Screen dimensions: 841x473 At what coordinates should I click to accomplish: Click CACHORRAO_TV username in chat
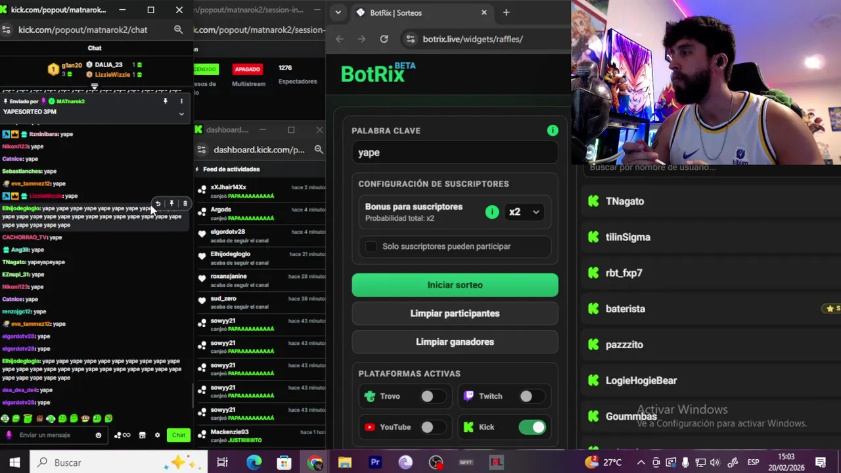tap(25, 237)
